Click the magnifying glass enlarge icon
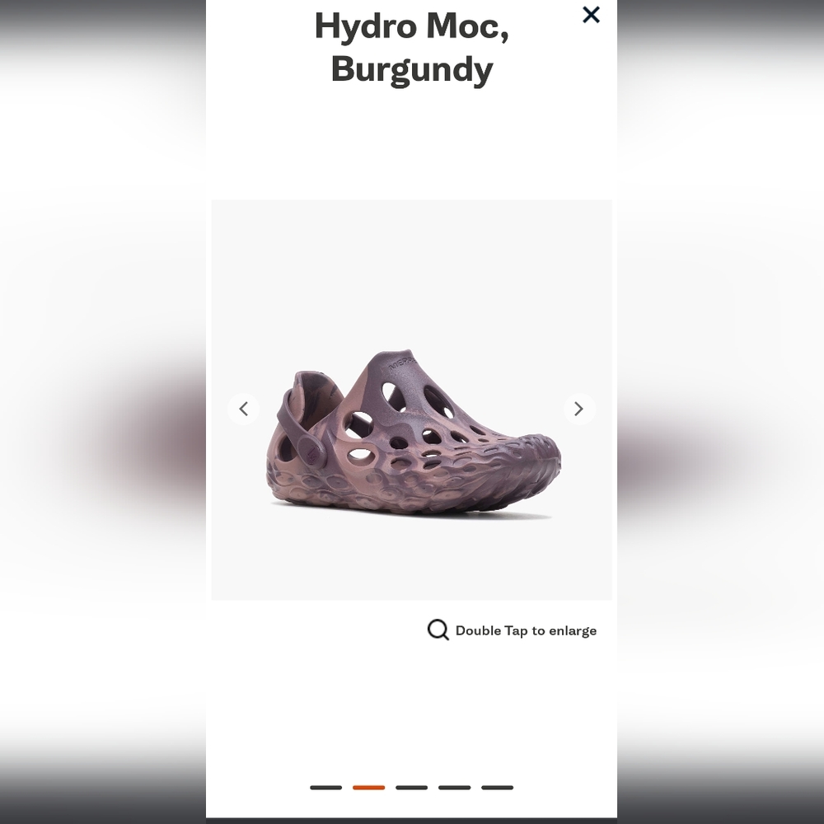This screenshot has height=824, width=824. (438, 630)
